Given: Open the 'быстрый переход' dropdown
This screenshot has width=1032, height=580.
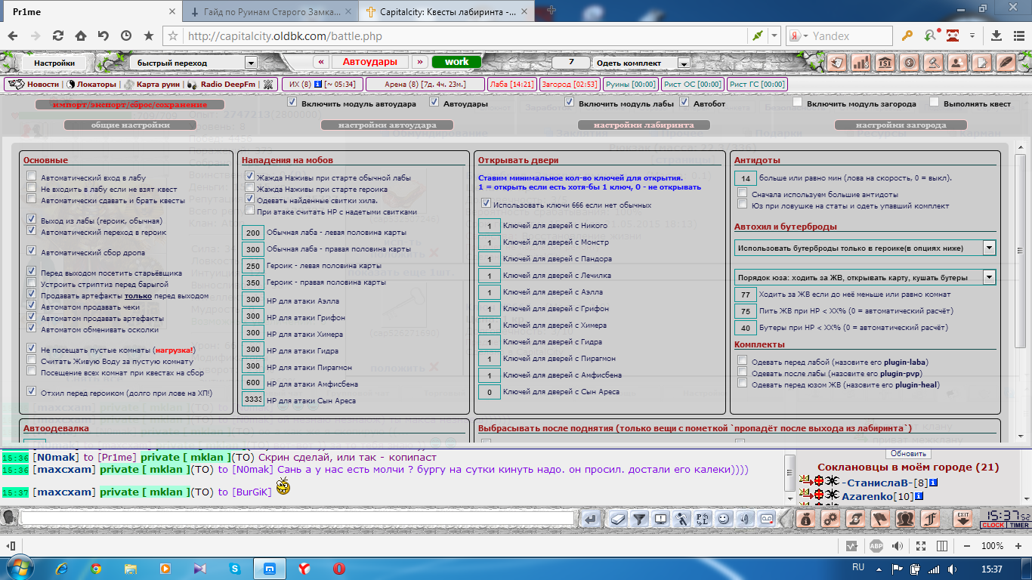Looking at the screenshot, I should point(194,63).
